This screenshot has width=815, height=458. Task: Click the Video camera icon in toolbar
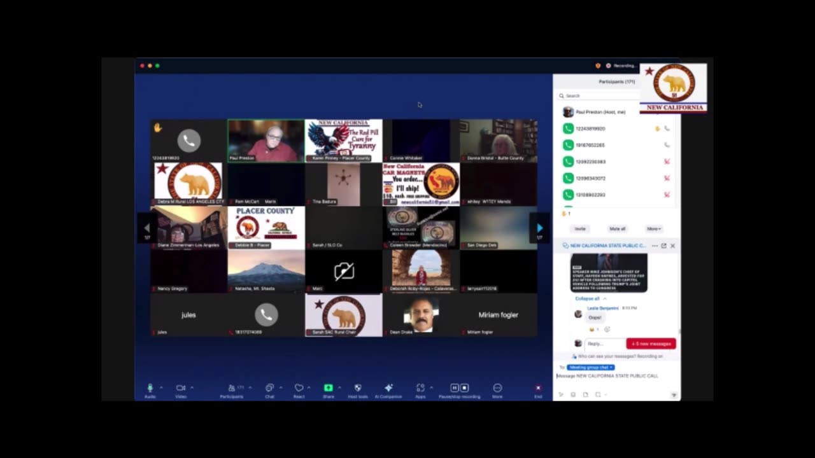[180, 387]
